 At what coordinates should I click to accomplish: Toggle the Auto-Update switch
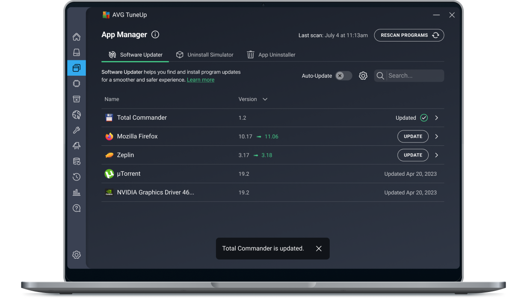point(343,76)
